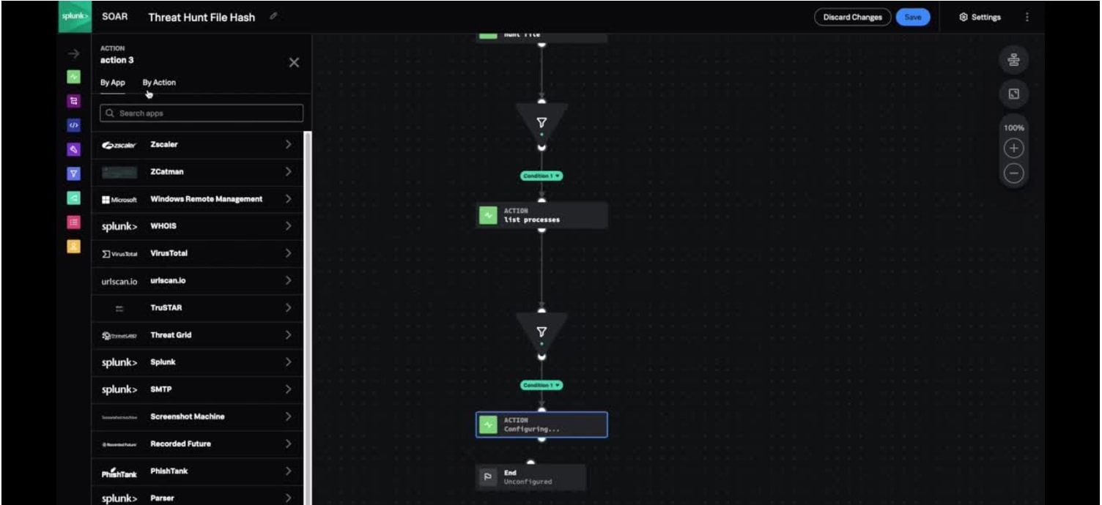Select the Parser app row
This screenshot has width=1102, height=505.
(197, 498)
